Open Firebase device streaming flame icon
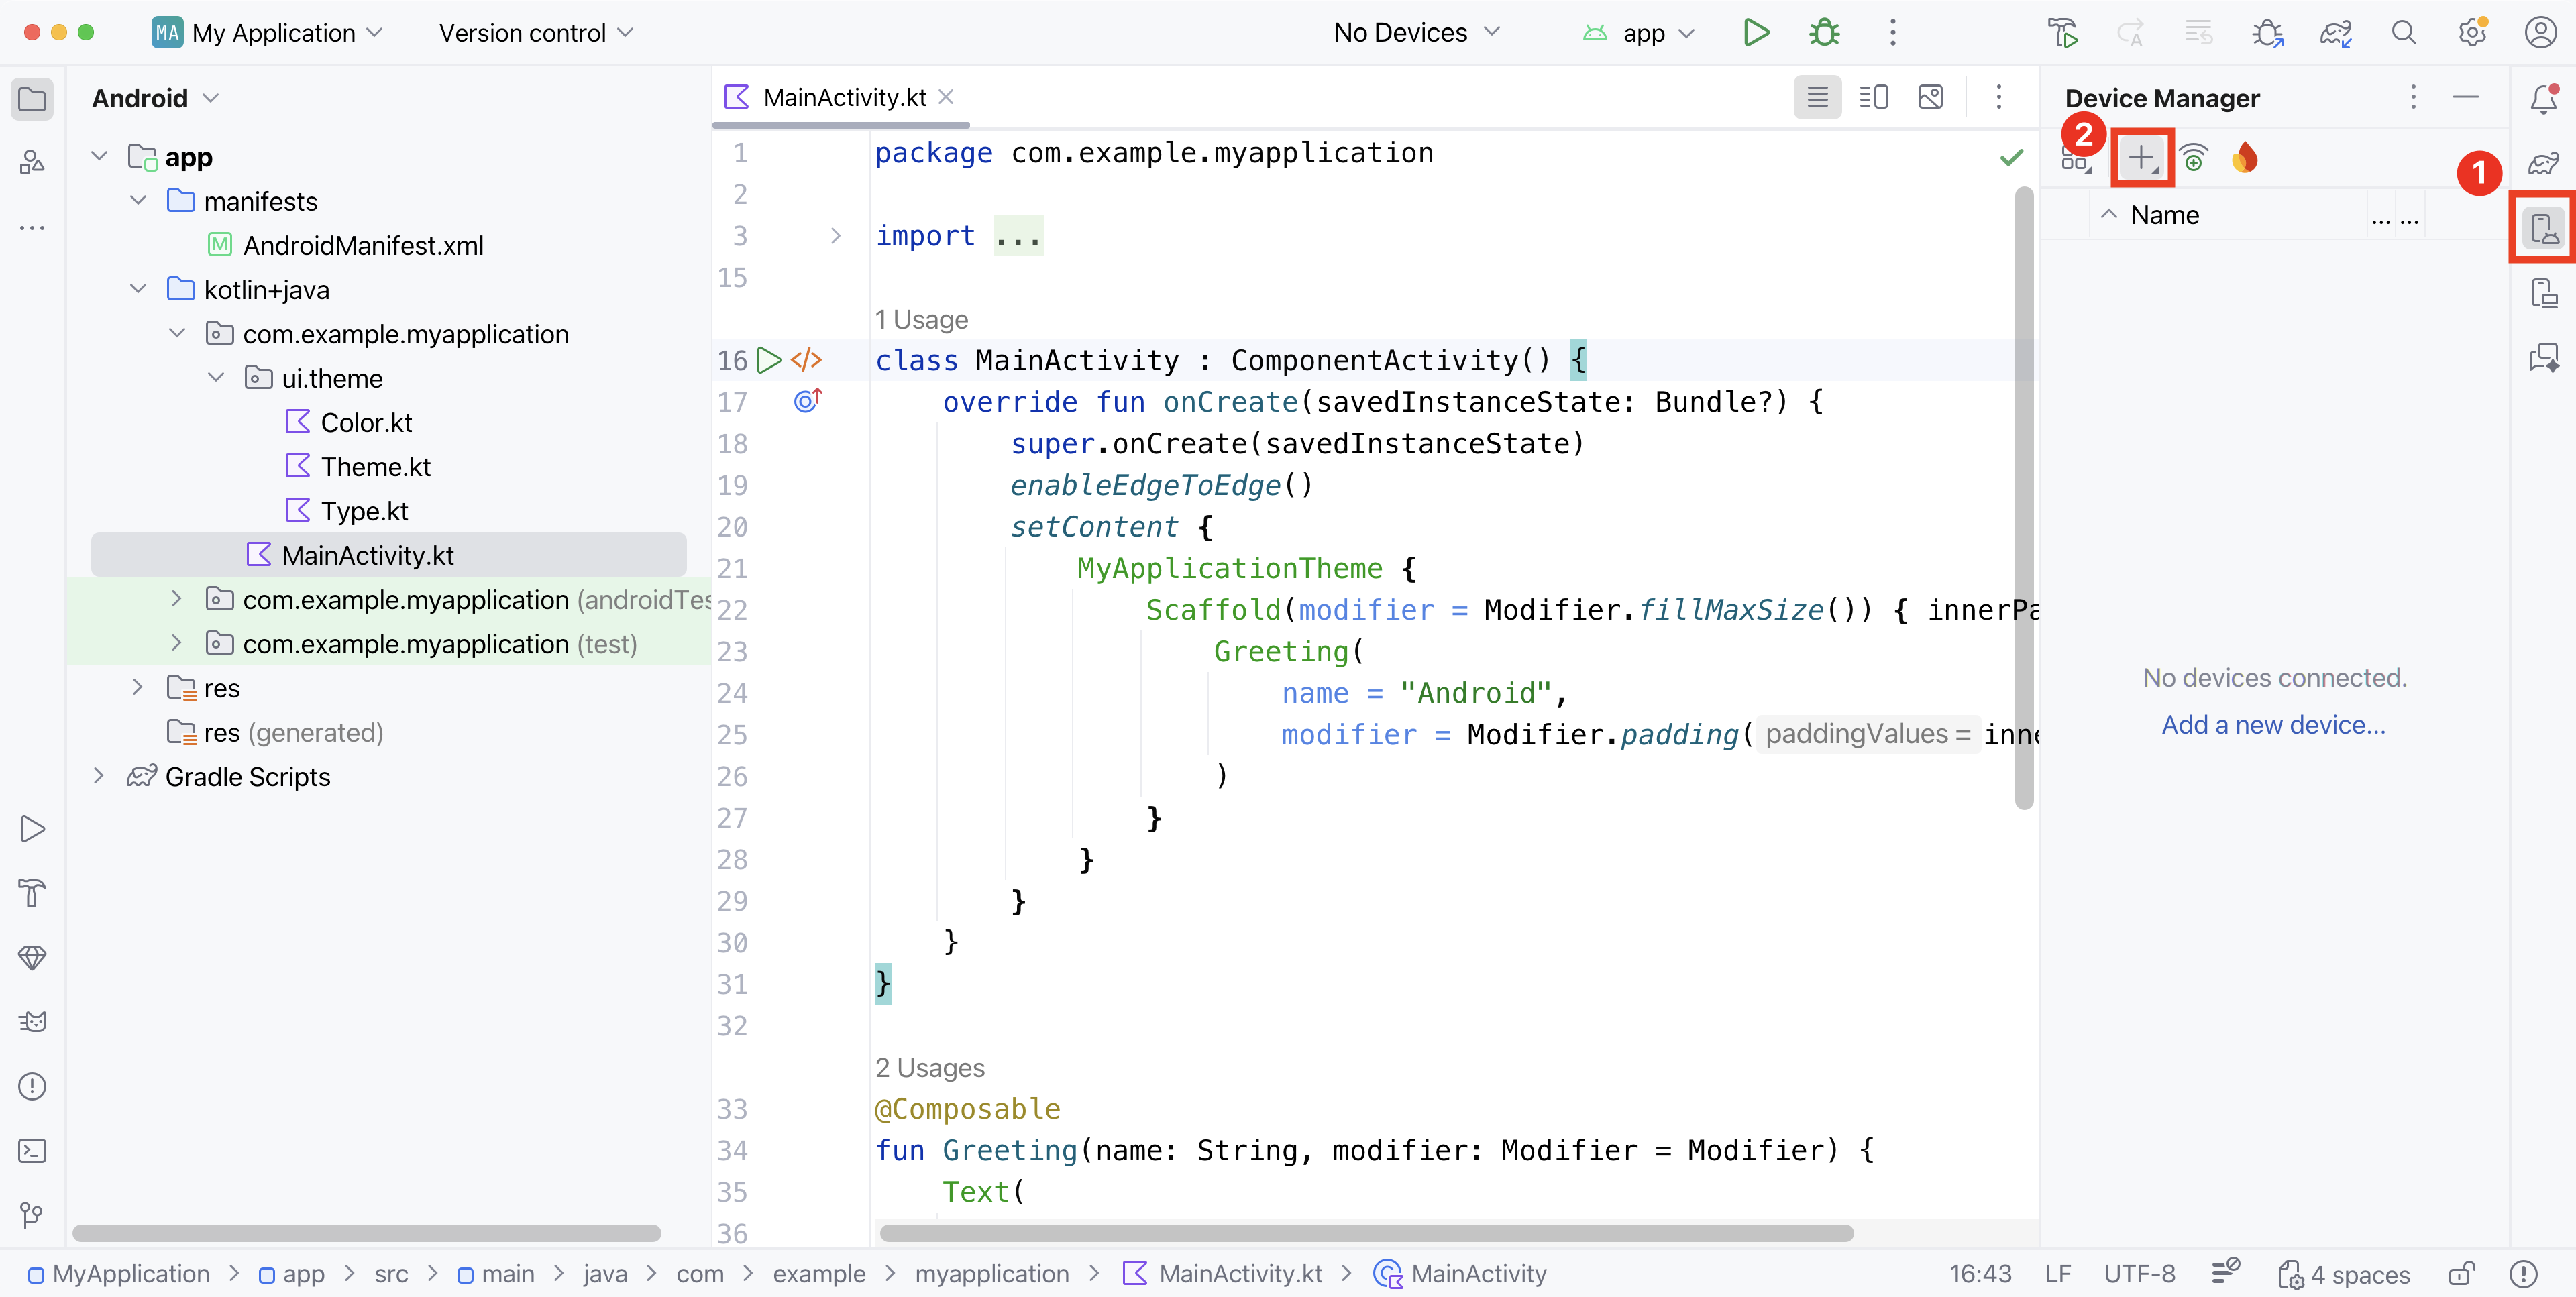 (x=2244, y=158)
